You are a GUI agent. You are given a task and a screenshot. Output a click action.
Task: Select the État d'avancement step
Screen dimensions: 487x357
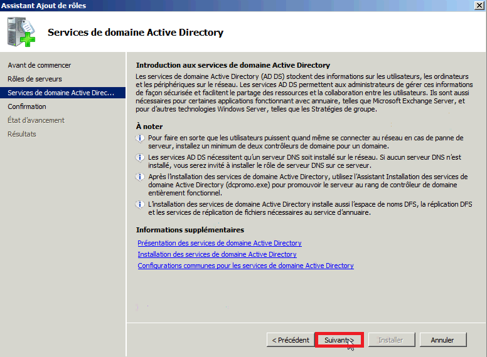(36, 120)
